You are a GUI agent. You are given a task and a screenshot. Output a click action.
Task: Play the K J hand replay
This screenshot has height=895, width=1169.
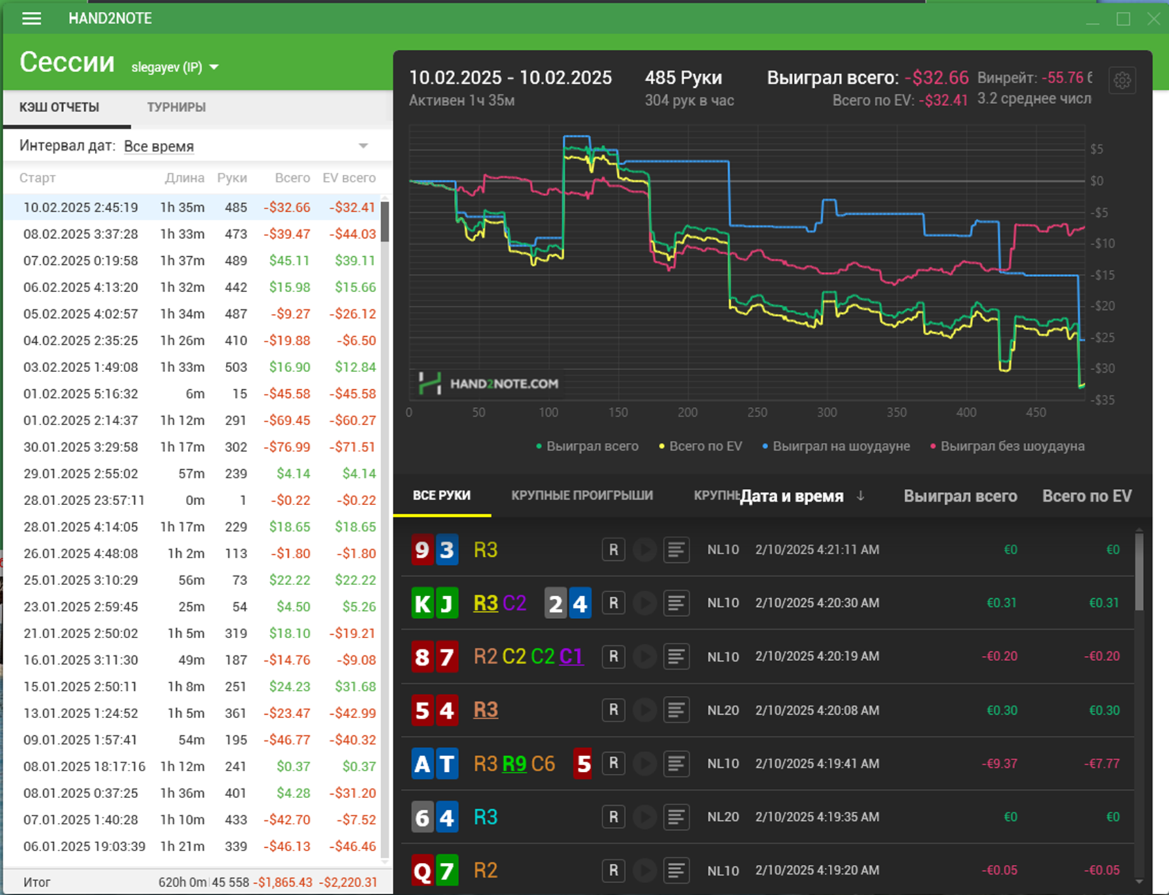pos(644,603)
